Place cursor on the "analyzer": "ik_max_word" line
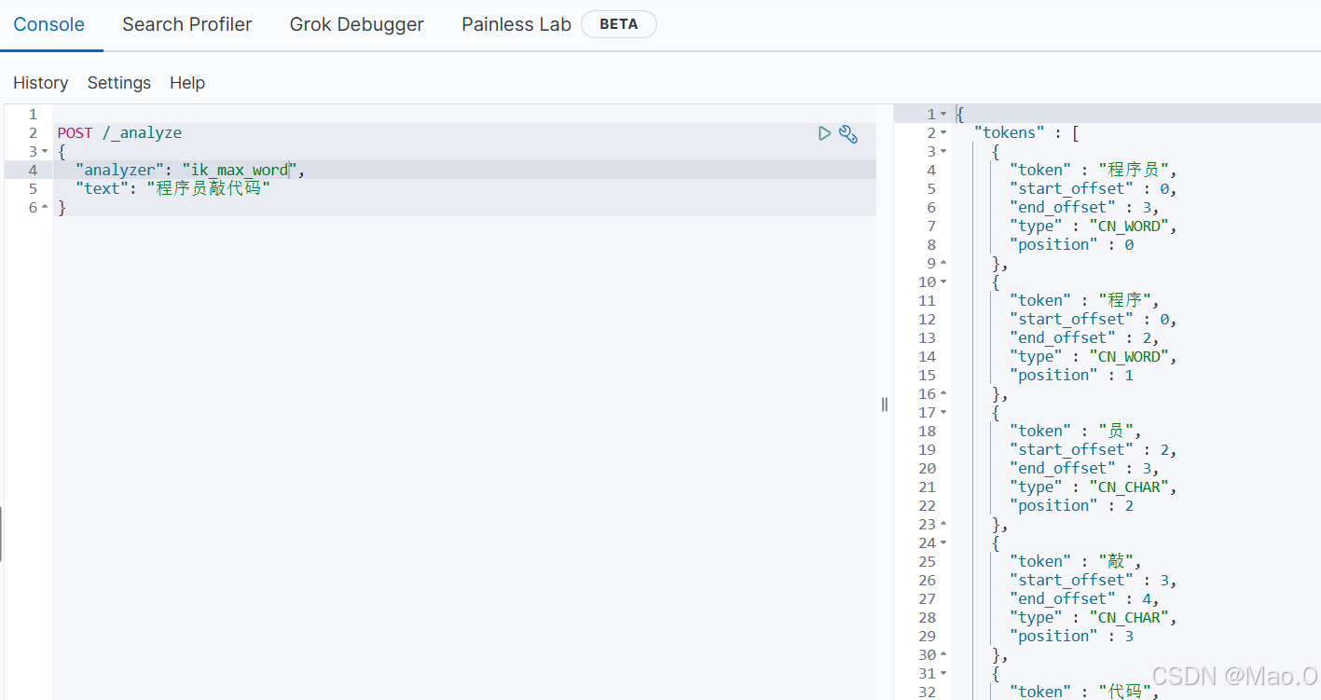Viewport: 1321px width, 700px height. pos(190,170)
